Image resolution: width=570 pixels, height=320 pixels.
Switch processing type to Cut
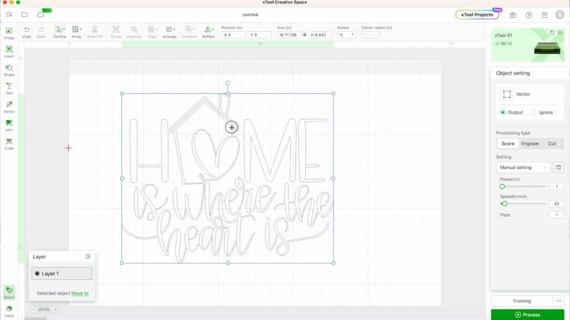pyautogui.click(x=552, y=143)
